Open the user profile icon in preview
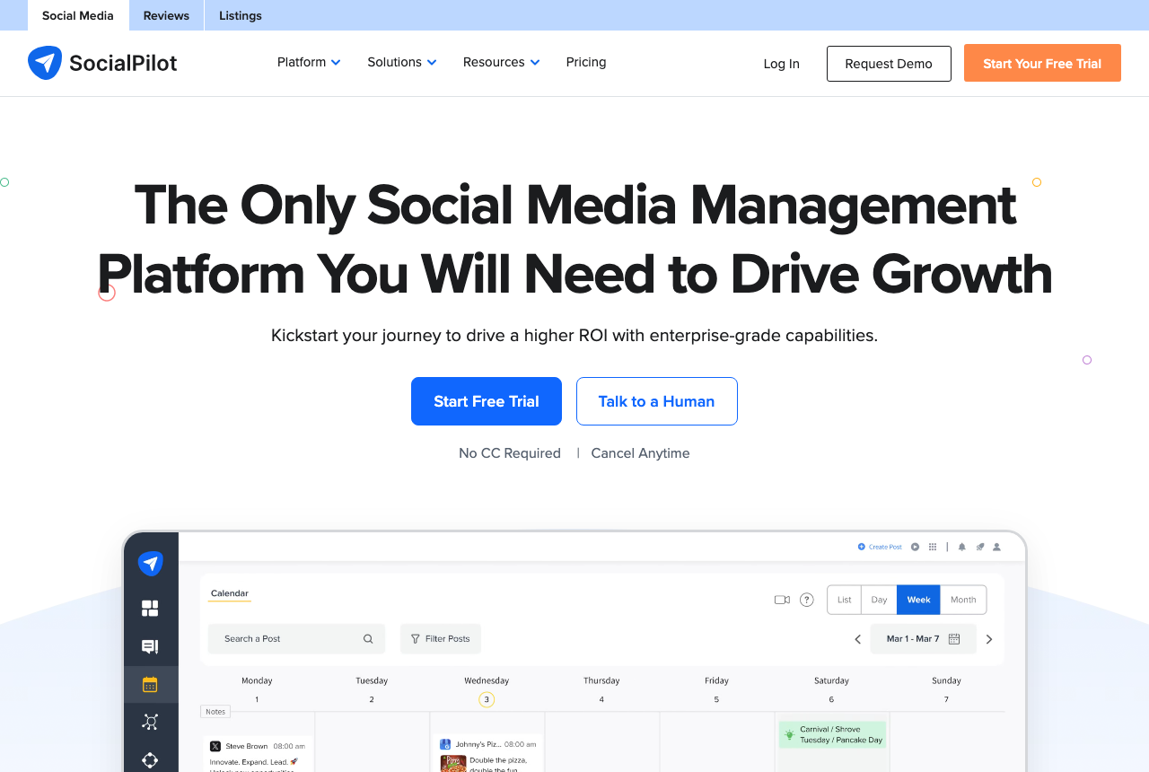1149x772 pixels. (996, 547)
